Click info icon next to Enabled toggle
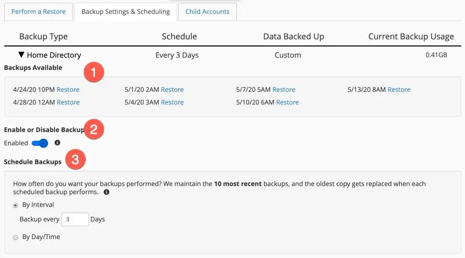This screenshot has height=258, width=465. coord(57,143)
